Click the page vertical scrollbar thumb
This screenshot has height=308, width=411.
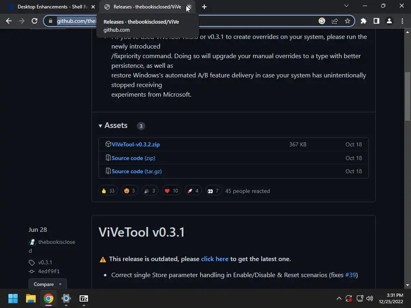(408, 96)
